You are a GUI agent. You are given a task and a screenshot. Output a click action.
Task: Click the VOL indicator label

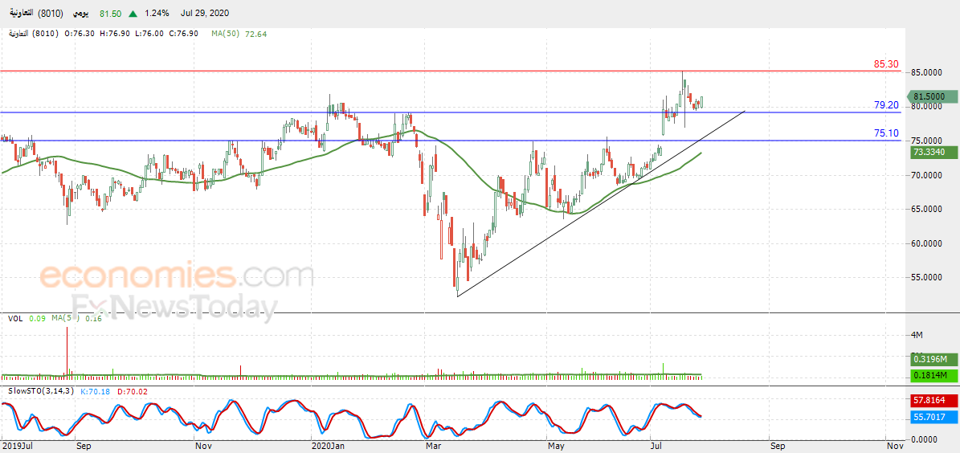tap(15, 318)
